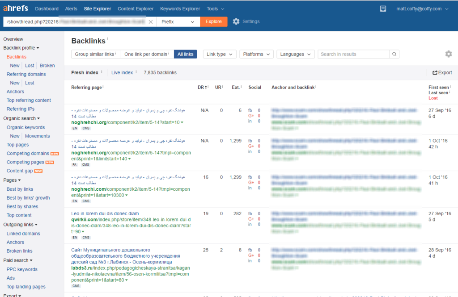Click Search in results field
The width and height of the screenshot is (458, 297).
click(x=353, y=54)
